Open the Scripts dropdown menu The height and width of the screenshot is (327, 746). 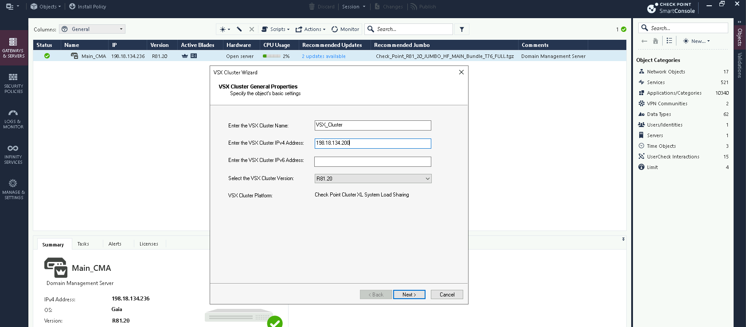coord(275,29)
